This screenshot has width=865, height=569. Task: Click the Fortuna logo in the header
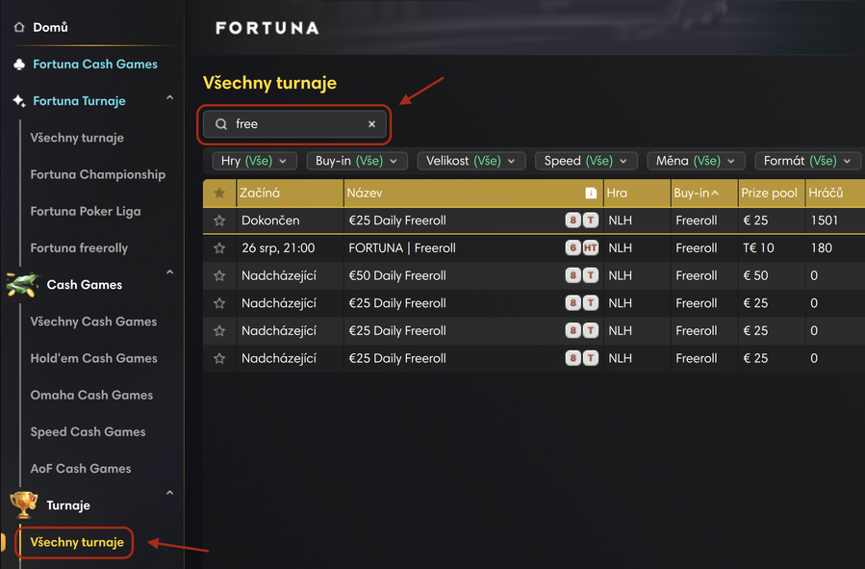coord(267,28)
